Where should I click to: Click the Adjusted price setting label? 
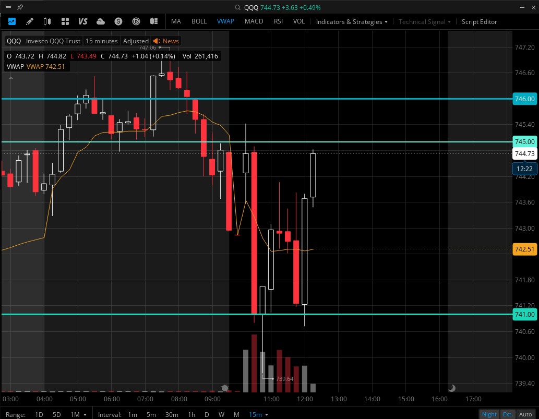click(136, 41)
